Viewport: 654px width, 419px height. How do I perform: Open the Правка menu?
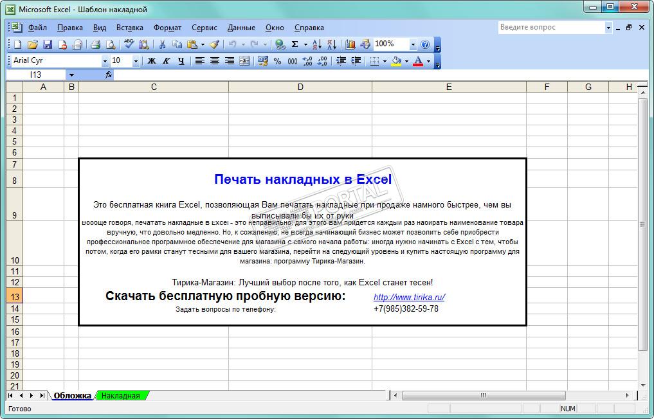(x=69, y=28)
